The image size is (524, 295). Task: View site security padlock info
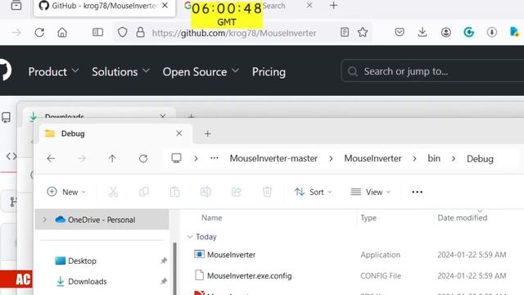[x=140, y=33]
